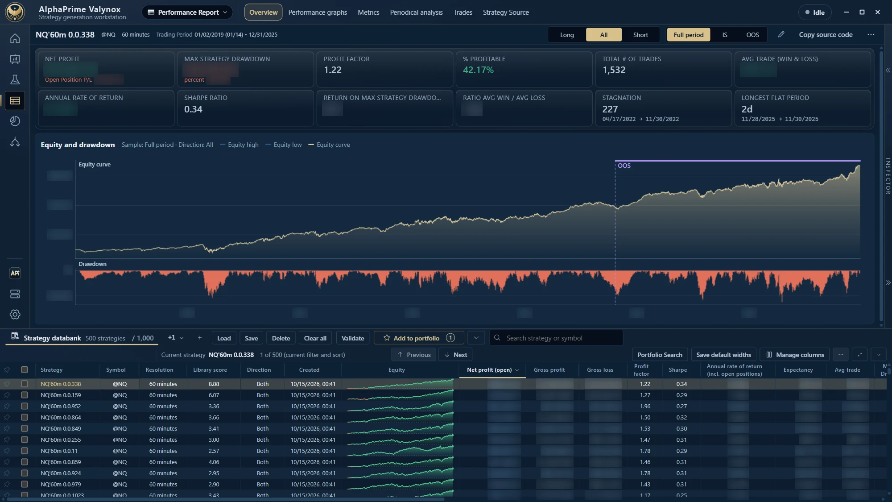
Task: Click the plus icon in databank toolbar
Action: [199, 338]
